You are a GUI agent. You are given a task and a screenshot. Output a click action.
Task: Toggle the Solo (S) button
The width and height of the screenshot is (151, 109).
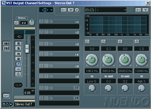click(x=18, y=48)
